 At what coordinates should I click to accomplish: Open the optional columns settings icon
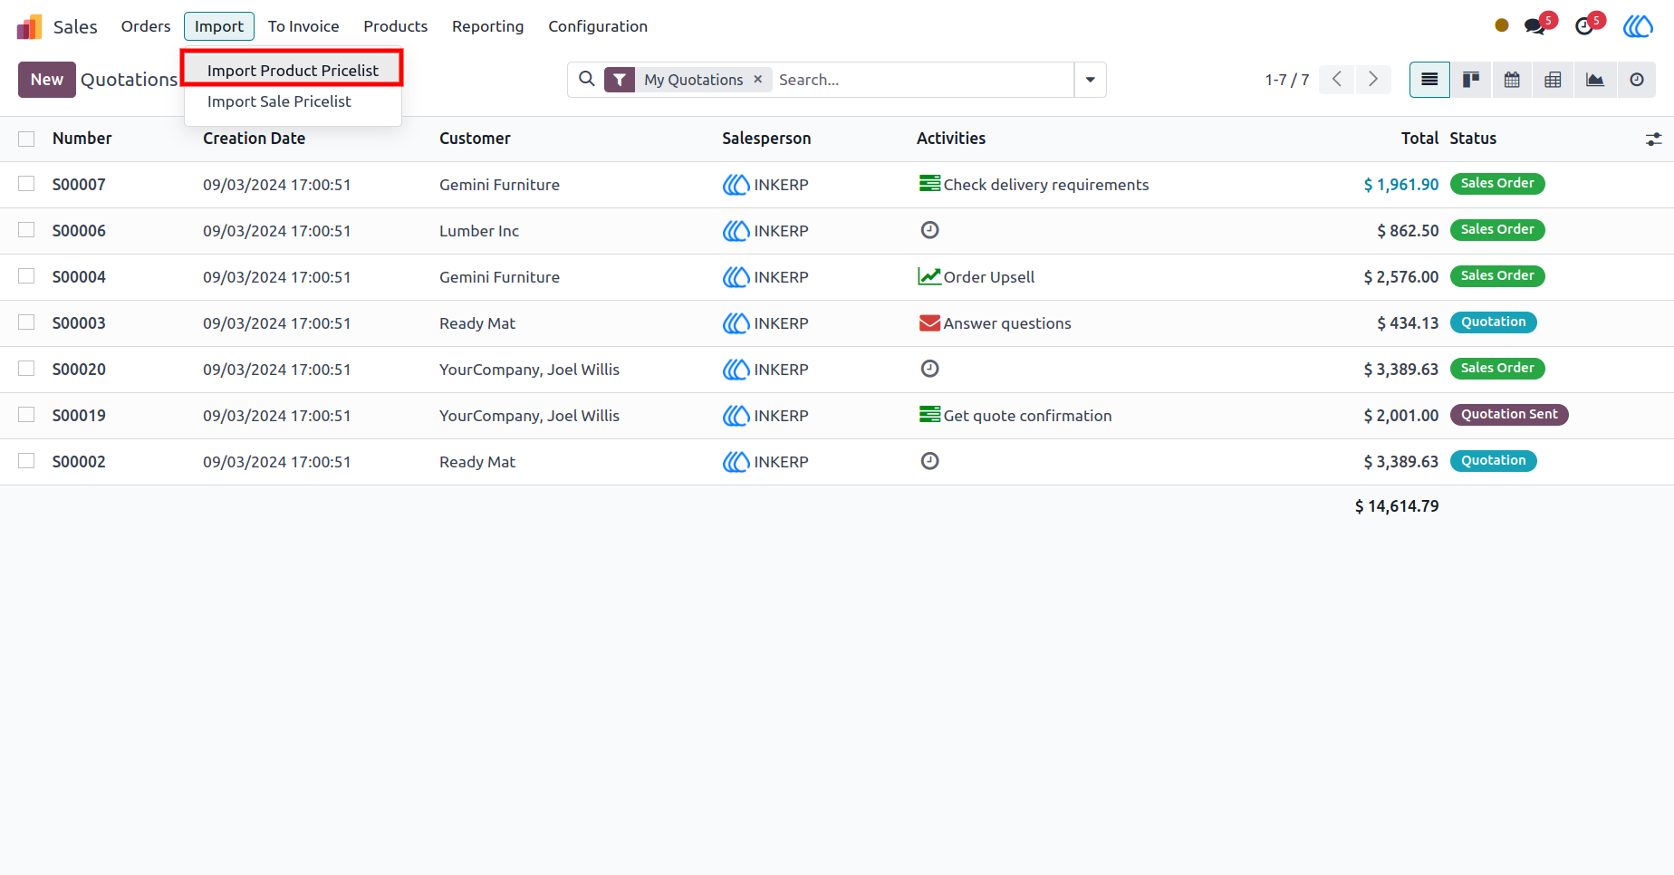1653,139
